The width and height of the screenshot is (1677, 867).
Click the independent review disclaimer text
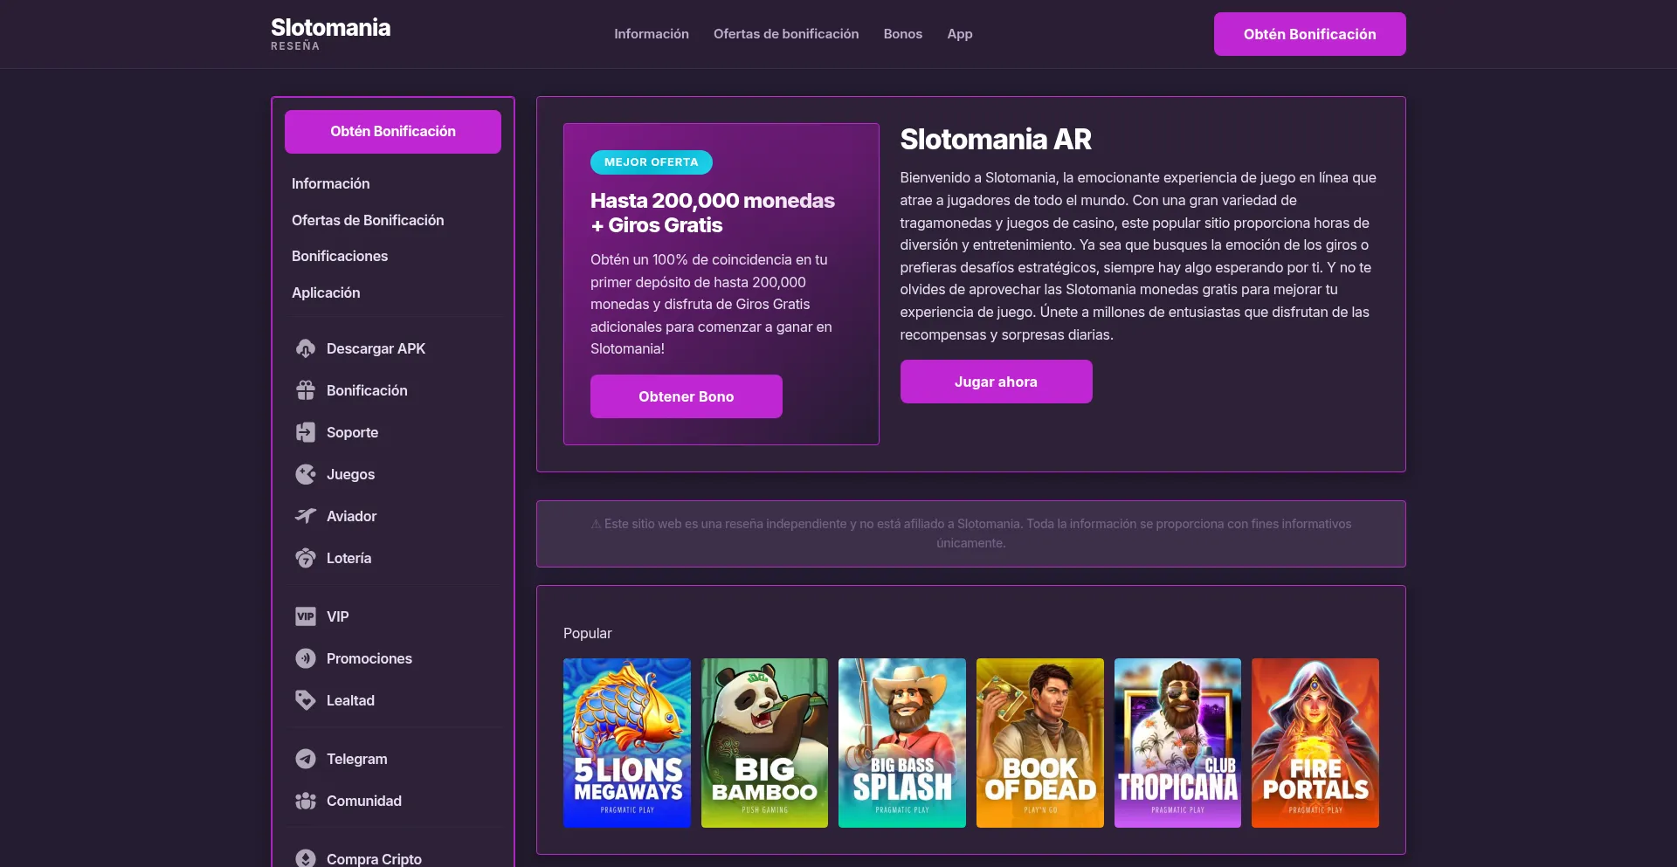971,533
